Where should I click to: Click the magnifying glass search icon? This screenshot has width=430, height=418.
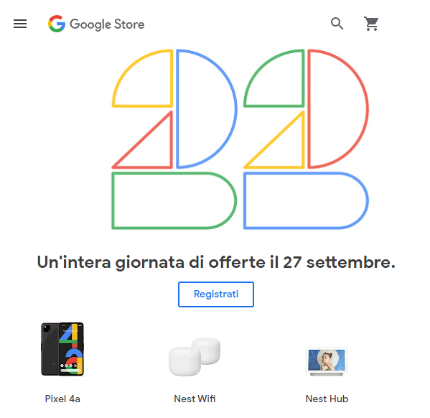tap(337, 24)
